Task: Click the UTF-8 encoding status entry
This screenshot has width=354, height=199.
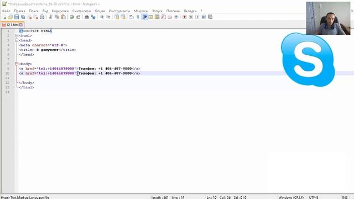Action: [x=314, y=197]
